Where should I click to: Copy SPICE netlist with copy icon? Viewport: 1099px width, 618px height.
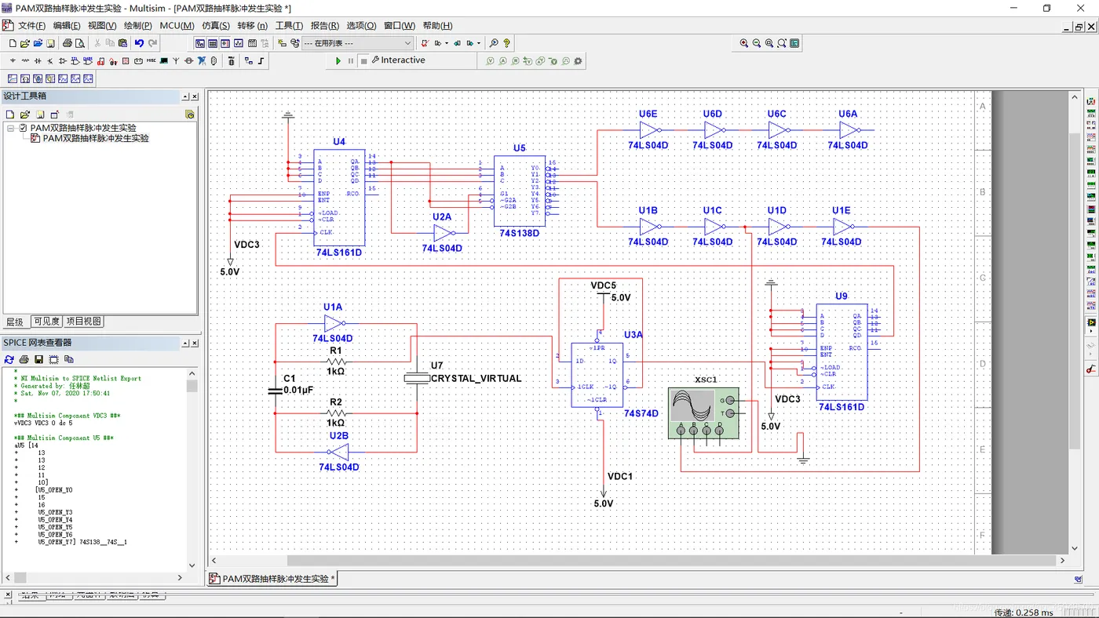tap(69, 359)
